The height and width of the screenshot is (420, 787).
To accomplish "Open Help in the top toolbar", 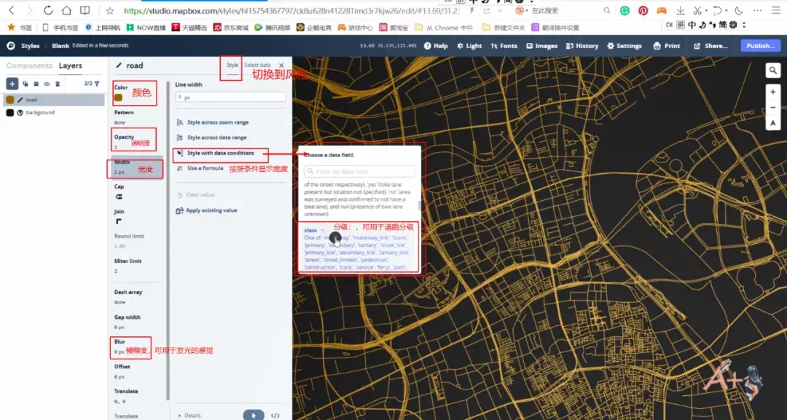I will [436, 46].
